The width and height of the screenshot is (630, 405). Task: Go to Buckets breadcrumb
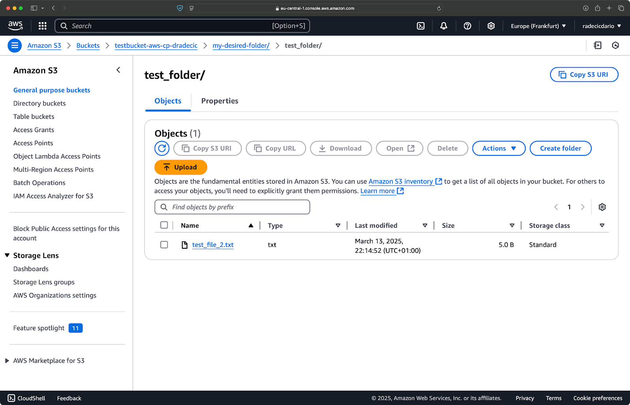(x=88, y=46)
